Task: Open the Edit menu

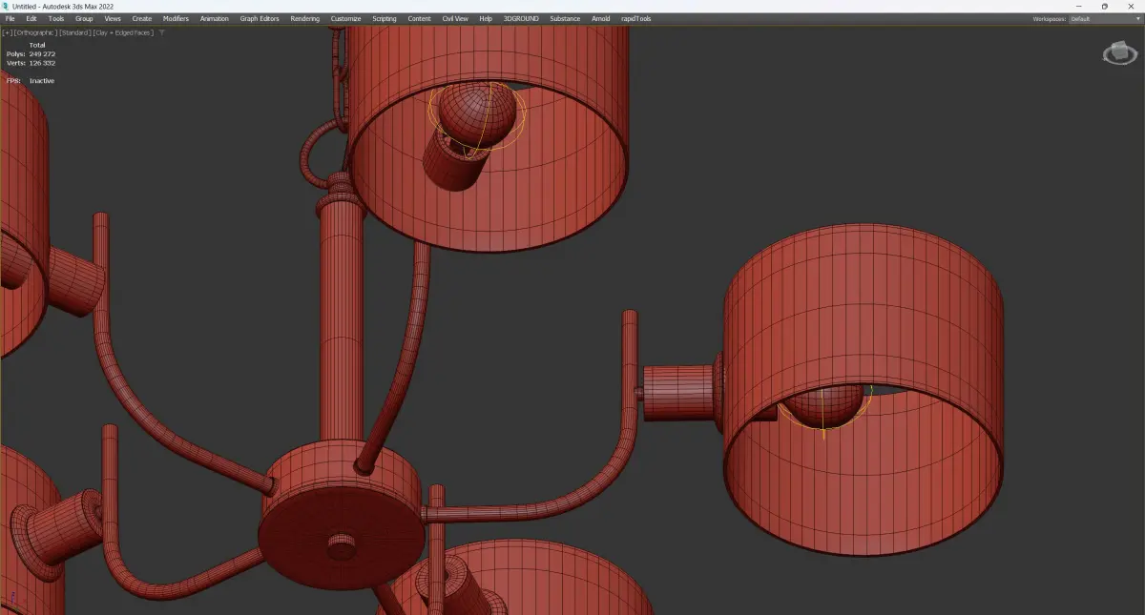Action: coord(31,18)
